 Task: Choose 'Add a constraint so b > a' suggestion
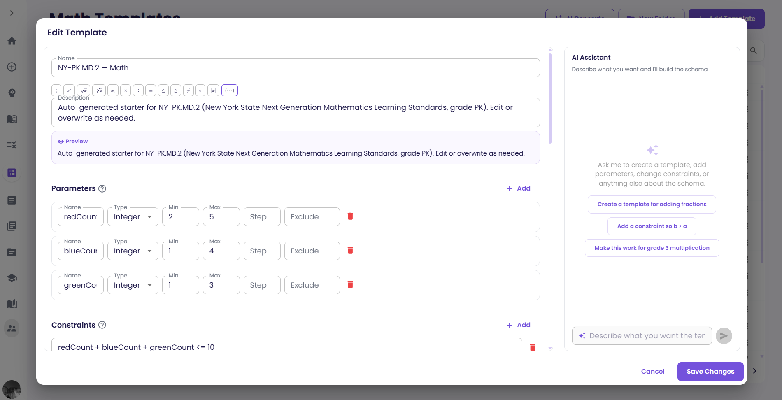[x=652, y=226]
